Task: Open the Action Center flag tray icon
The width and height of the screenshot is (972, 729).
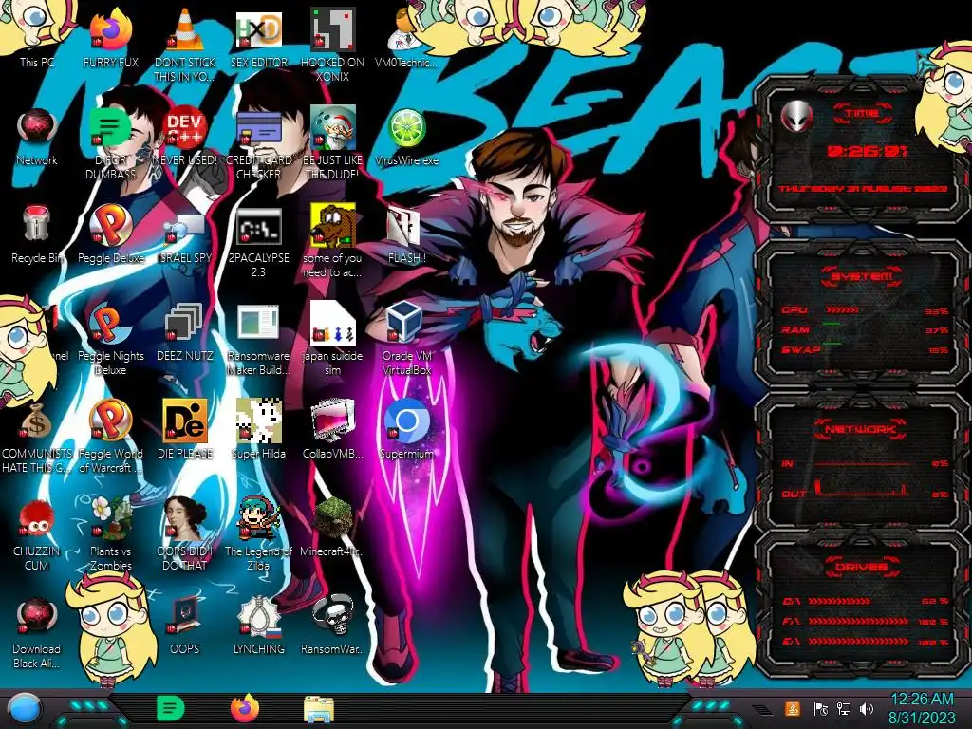Action: [x=821, y=708]
